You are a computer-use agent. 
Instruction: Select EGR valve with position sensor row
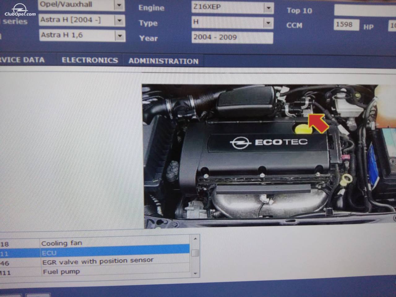tap(95, 262)
